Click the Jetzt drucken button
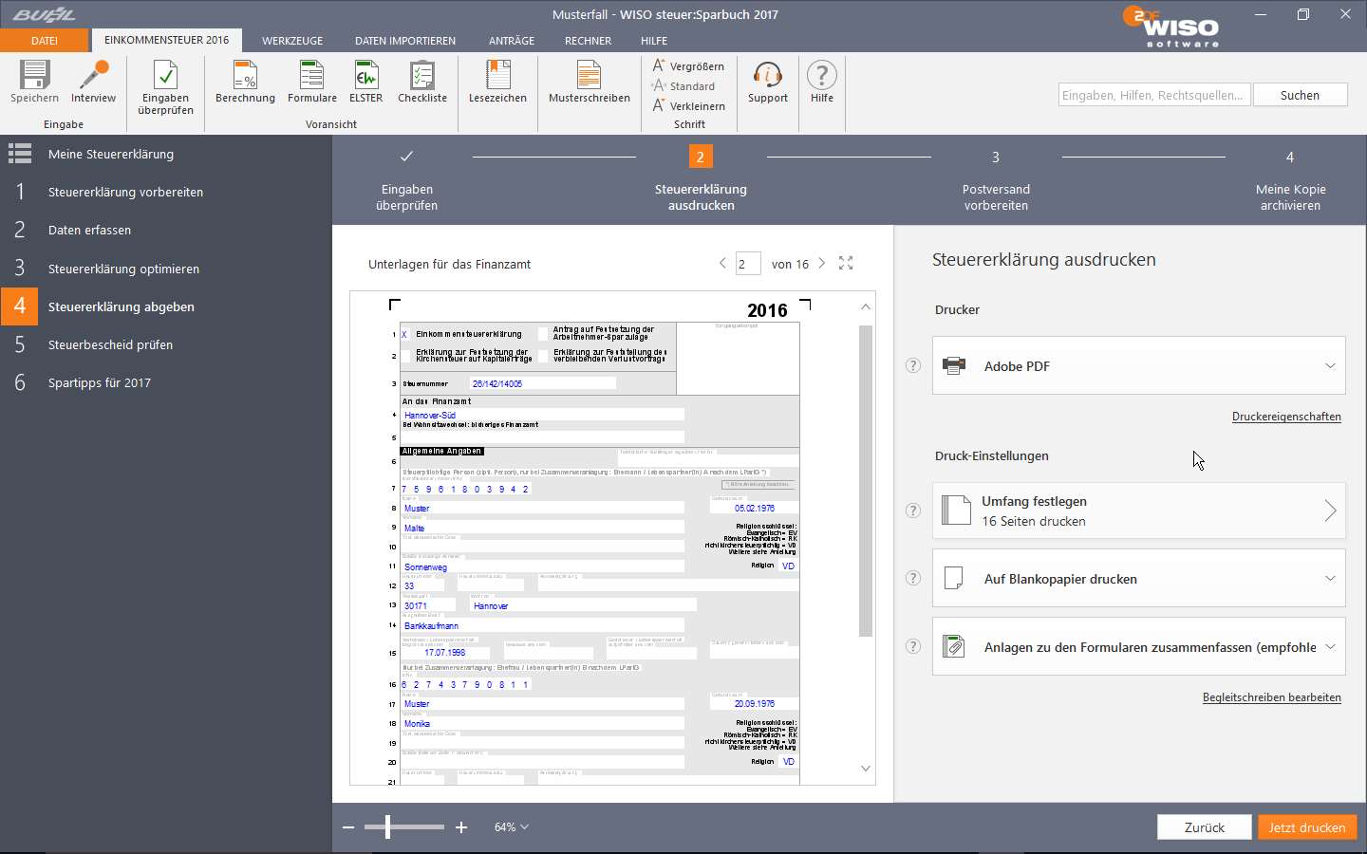 click(1307, 827)
